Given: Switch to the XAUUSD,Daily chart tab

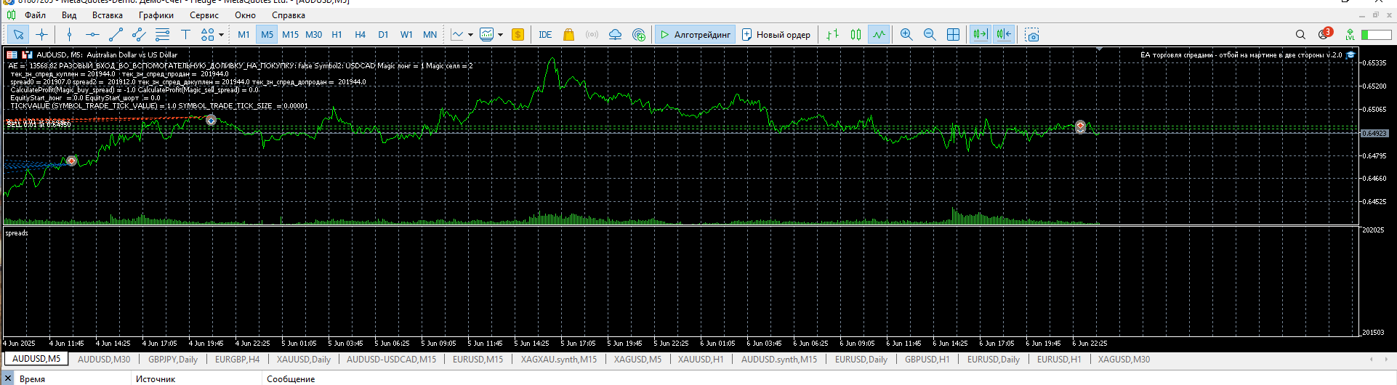Looking at the screenshot, I should point(304,359).
